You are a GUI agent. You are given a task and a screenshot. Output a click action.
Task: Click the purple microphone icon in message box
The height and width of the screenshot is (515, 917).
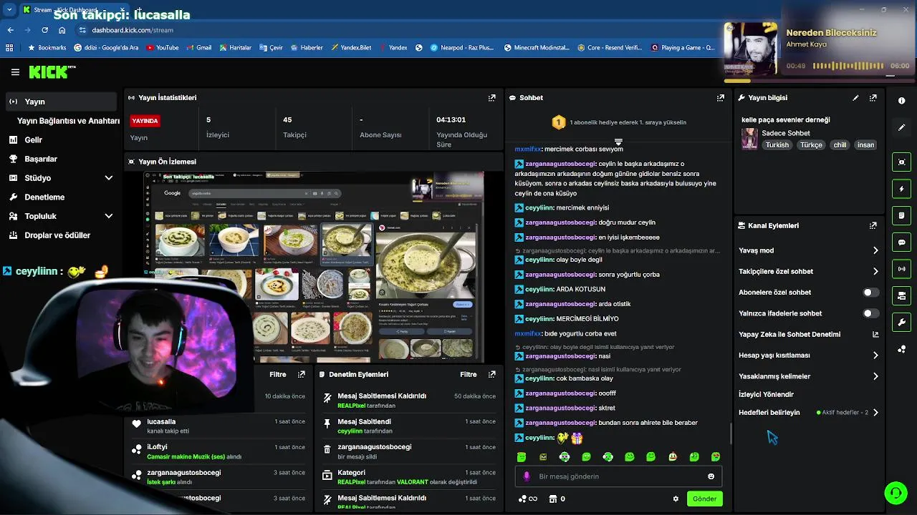click(x=527, y=476)
